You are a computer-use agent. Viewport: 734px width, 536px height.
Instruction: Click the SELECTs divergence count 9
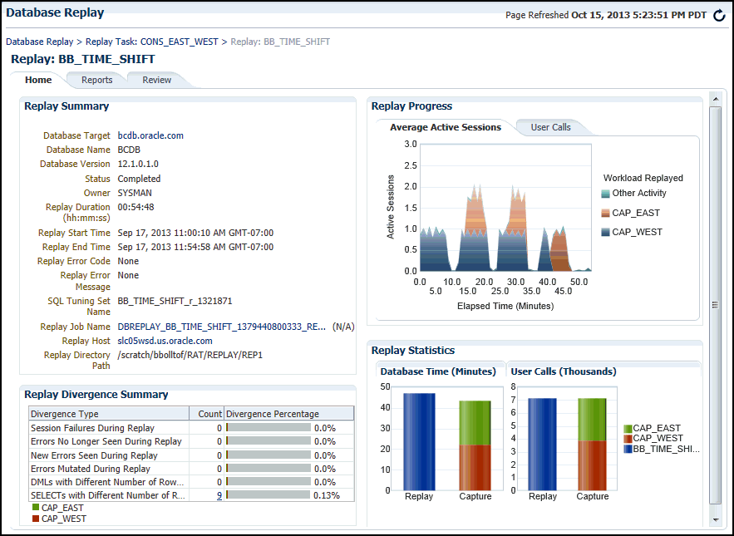click(219, 495)
